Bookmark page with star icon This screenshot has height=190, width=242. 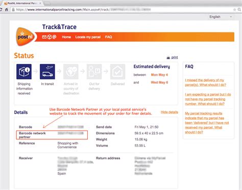234,10
